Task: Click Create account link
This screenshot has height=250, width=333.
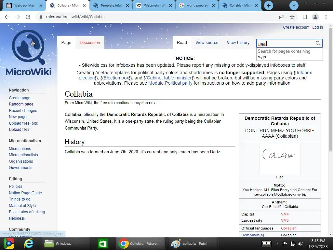Action: 296,27
